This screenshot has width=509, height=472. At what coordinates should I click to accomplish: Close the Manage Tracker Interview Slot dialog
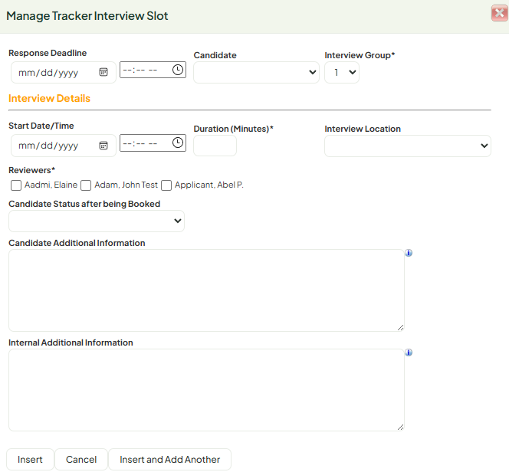click(x=500, y=13)
